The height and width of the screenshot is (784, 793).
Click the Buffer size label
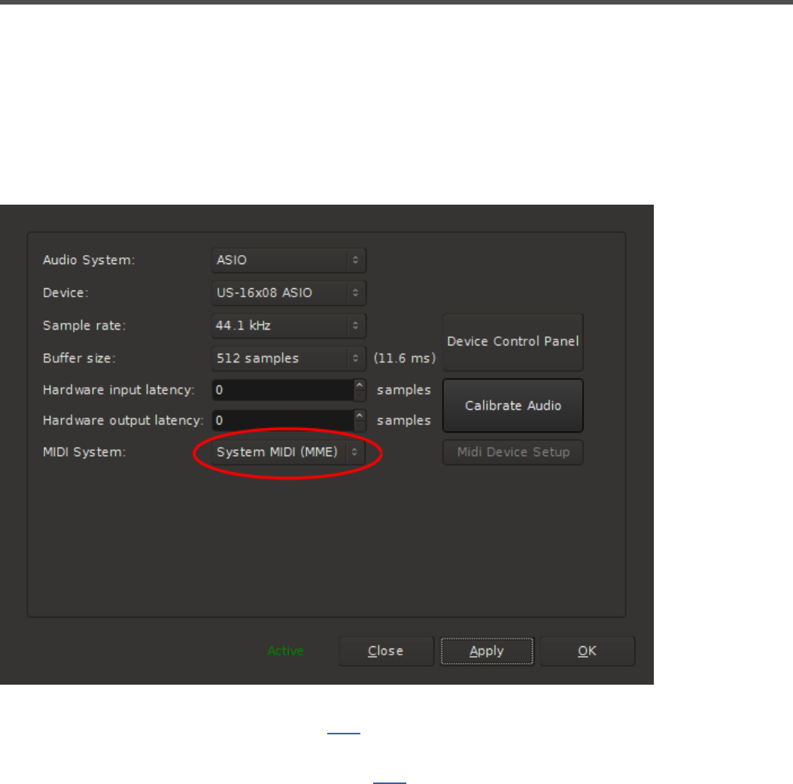[80, 358]
